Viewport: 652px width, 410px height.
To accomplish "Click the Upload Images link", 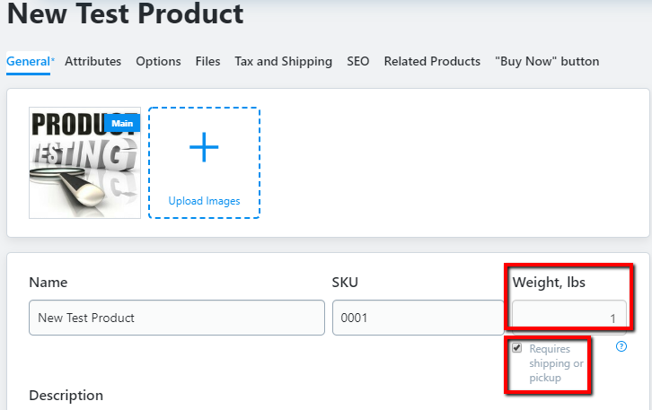I will tap(204, 201).
